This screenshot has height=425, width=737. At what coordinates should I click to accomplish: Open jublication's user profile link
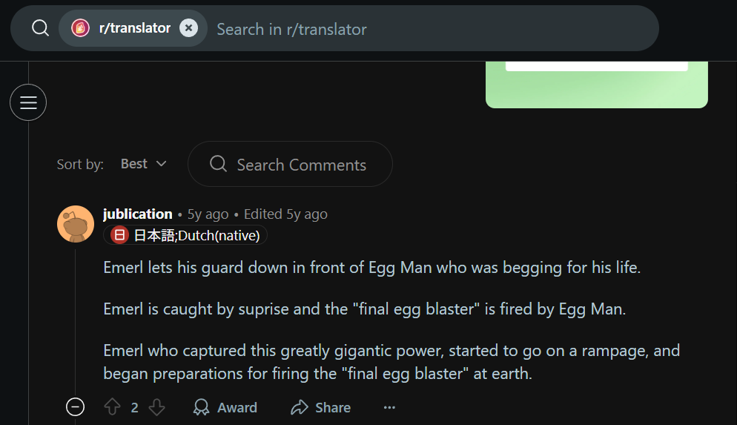(138, 214)
